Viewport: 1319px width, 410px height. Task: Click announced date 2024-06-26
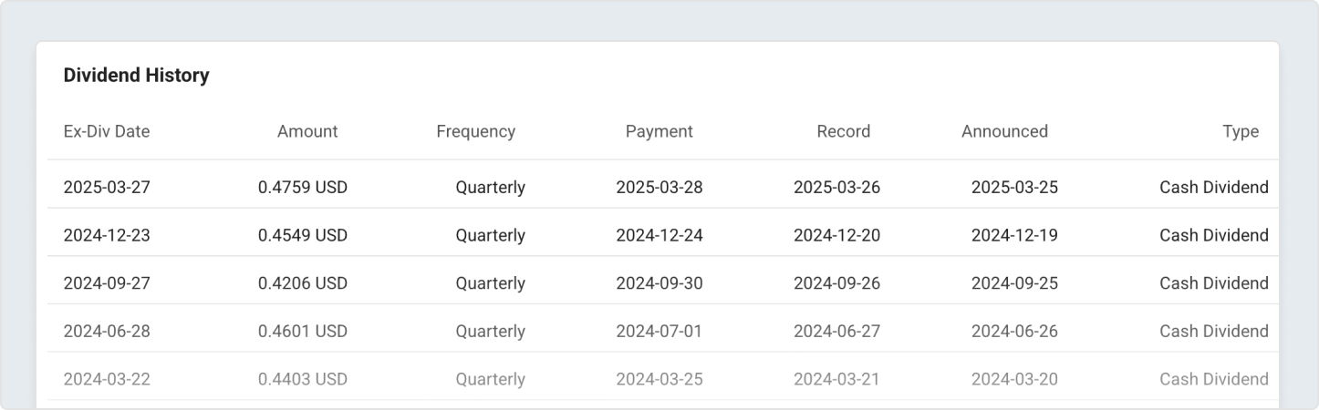coord(1014,332)
